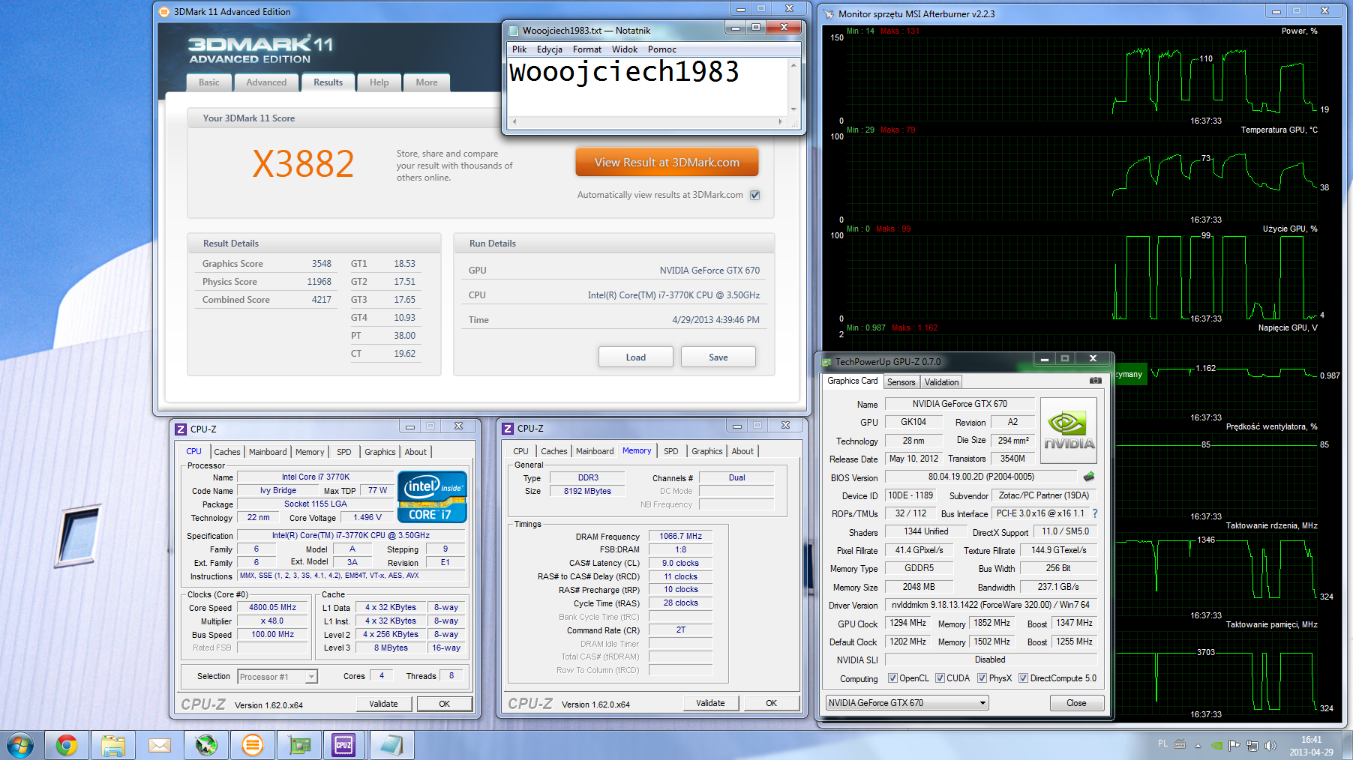This screenshot has width=1353, height=760.
Task: Click inside the Notepad text area
Action: coord(648,87)
